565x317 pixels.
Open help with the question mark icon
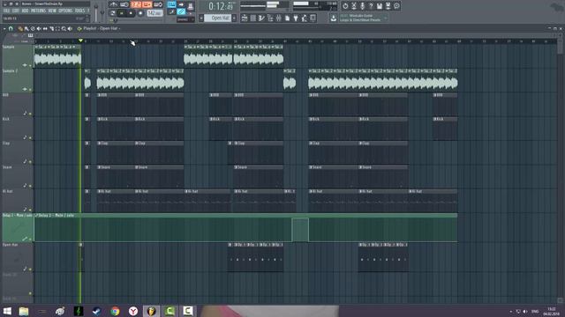[371, 6]
